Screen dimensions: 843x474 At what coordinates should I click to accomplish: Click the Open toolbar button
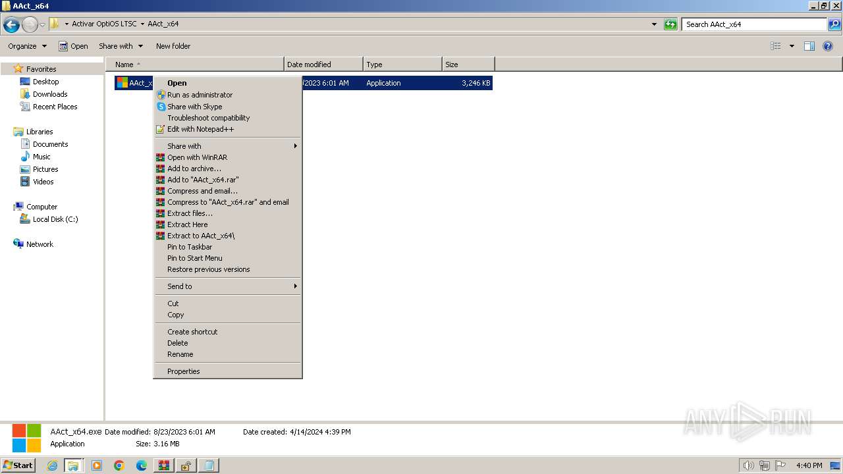pos(73,46)
